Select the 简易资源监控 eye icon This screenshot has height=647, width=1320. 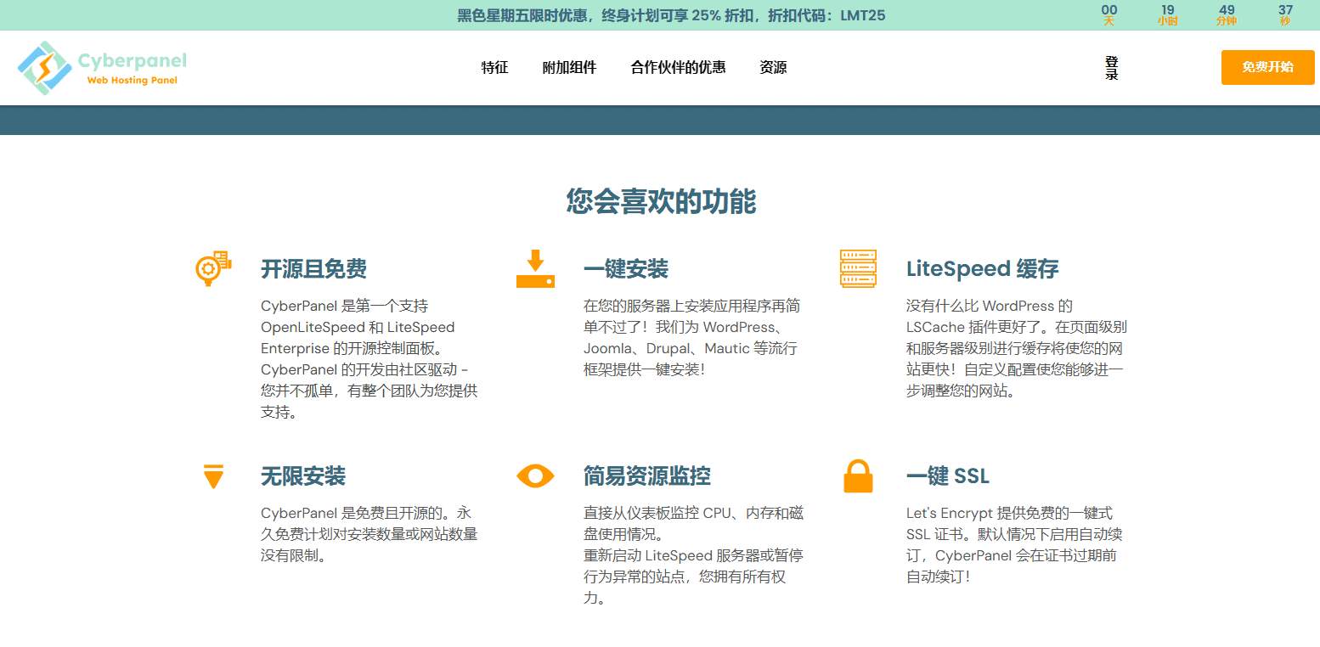[535, 476]
